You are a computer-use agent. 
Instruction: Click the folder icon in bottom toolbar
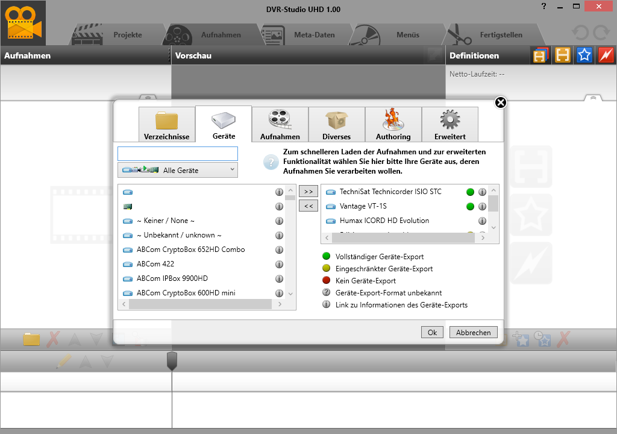tap(31, 339)
